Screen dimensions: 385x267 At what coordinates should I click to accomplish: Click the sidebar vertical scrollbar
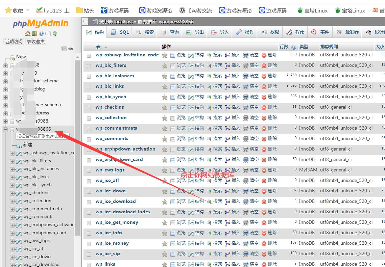tap(78, 169)
